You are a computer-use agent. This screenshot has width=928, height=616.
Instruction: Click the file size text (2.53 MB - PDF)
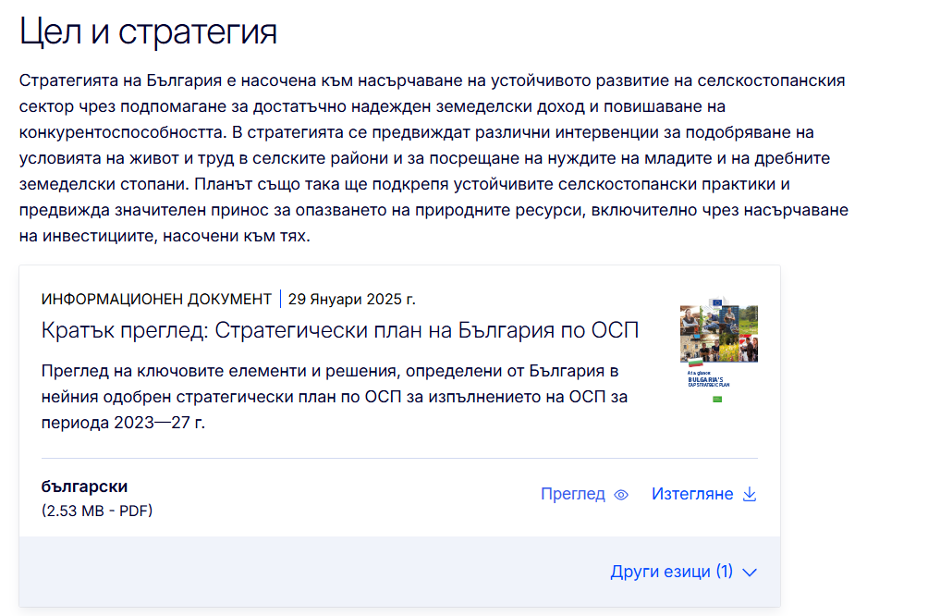97,511
